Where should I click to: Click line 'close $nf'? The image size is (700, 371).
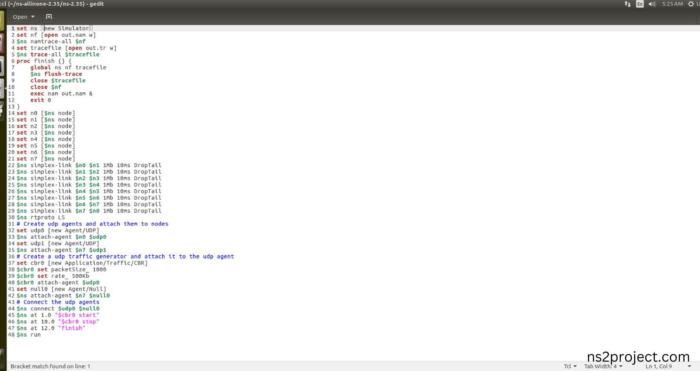pos(46,87)
